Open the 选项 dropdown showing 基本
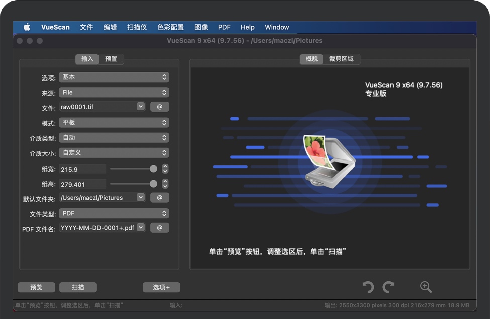 114,77
